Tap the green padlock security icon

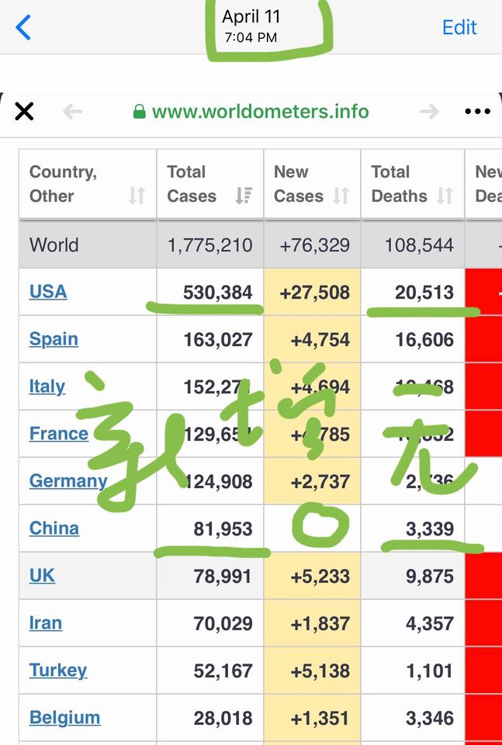coord(140,112)
